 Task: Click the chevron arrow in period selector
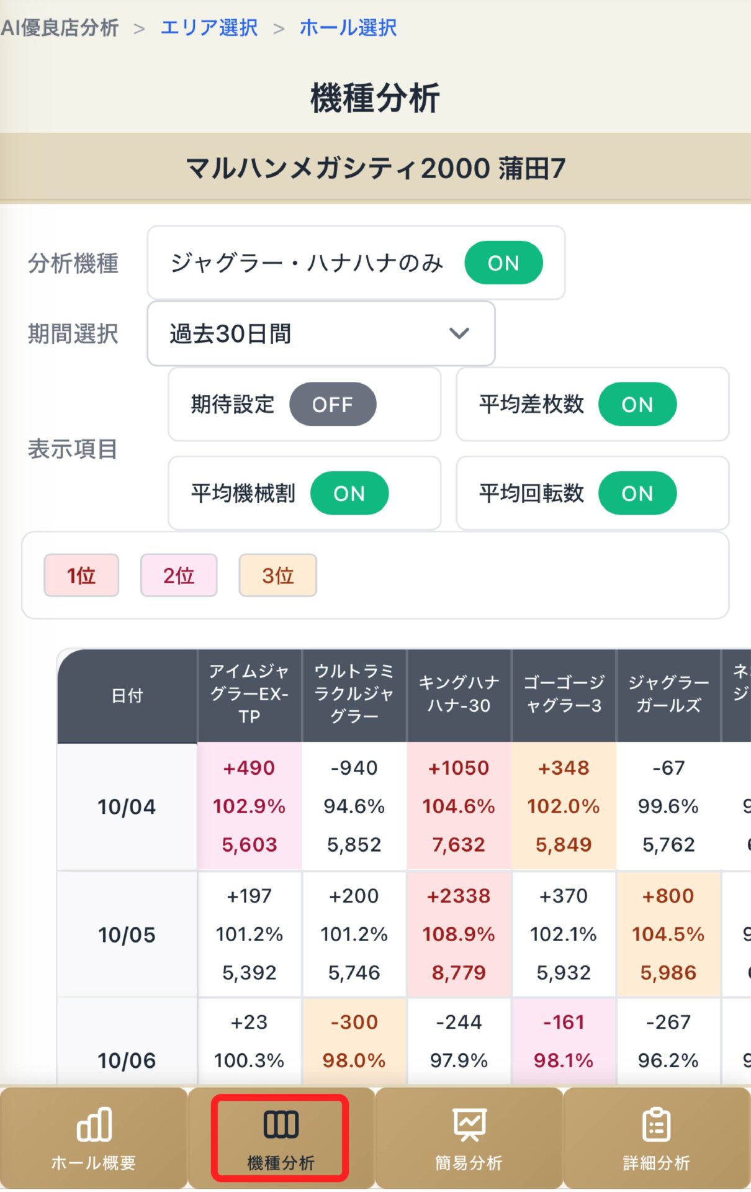pyautogui.click(x=459, y=334)
